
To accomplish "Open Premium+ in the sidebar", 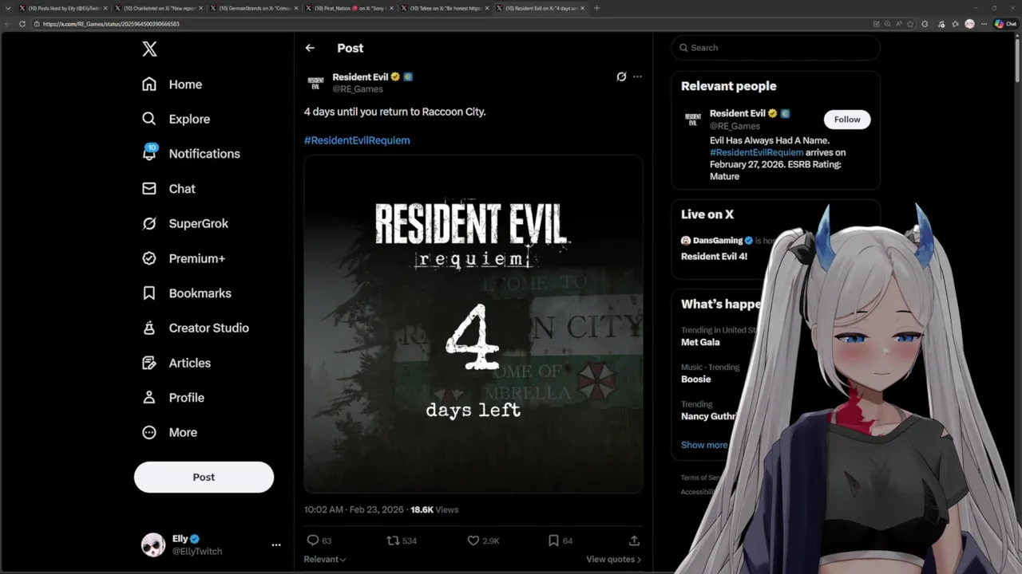I will pyautogui.click(x=184, y=258).
